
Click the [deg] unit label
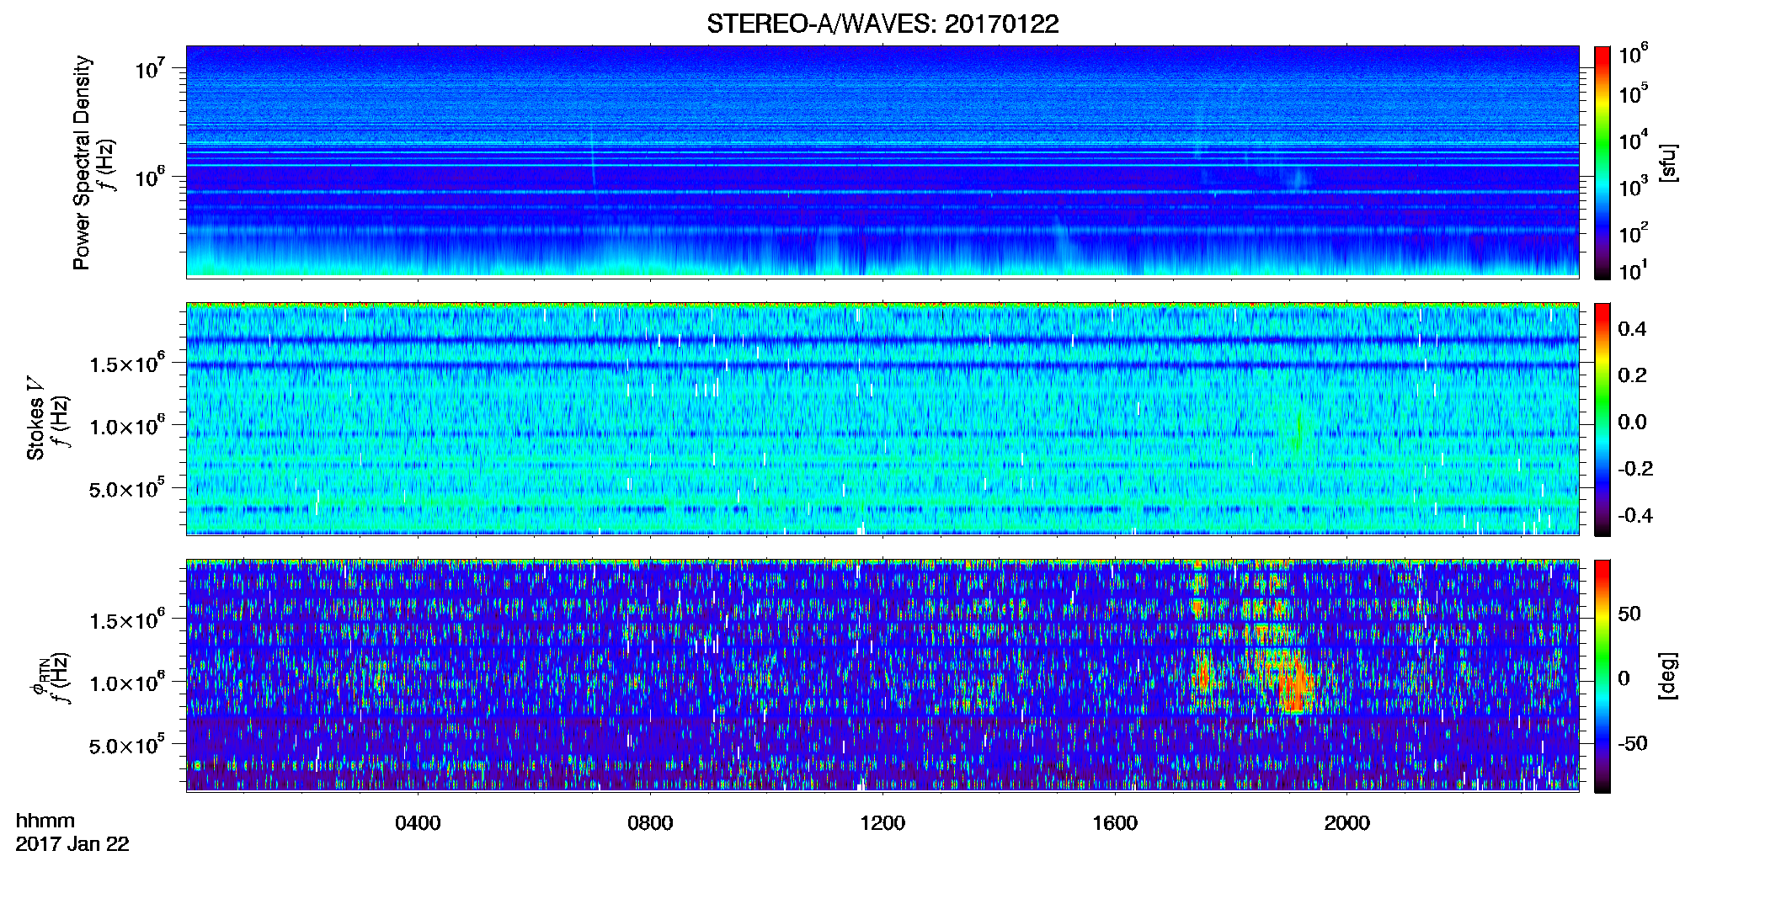[1668, 676]
